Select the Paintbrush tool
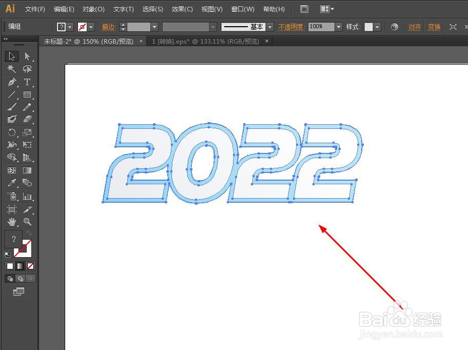The height and width of the screenshot is (350, 468). 12,107
